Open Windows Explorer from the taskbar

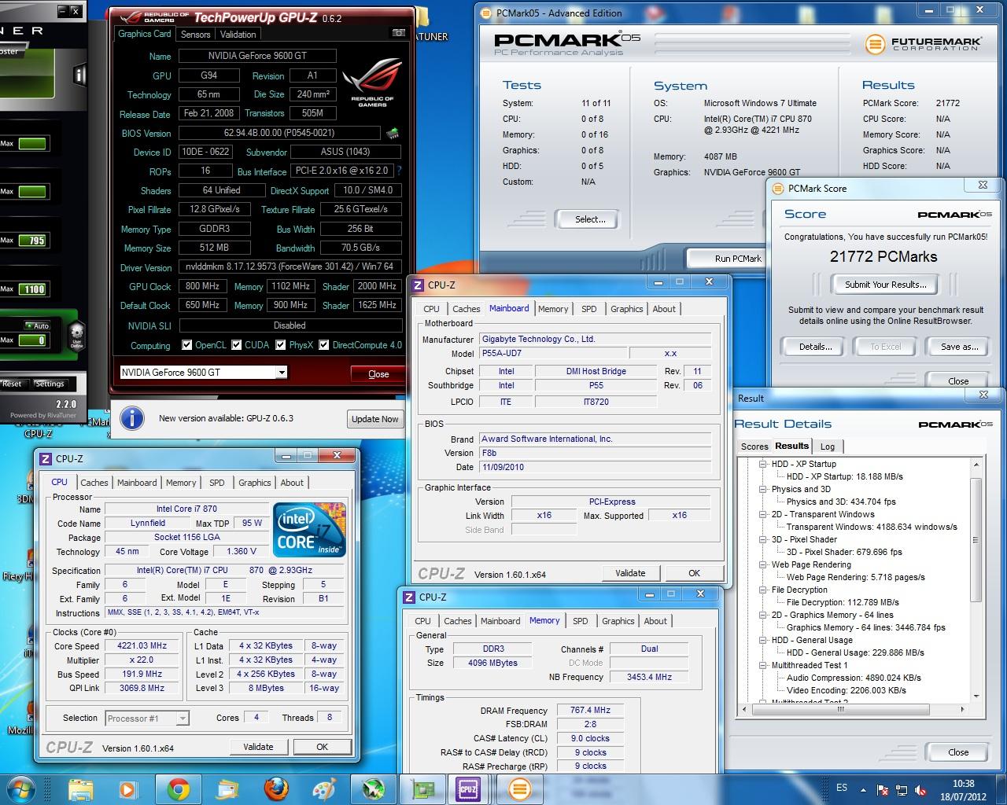(80, 788)
